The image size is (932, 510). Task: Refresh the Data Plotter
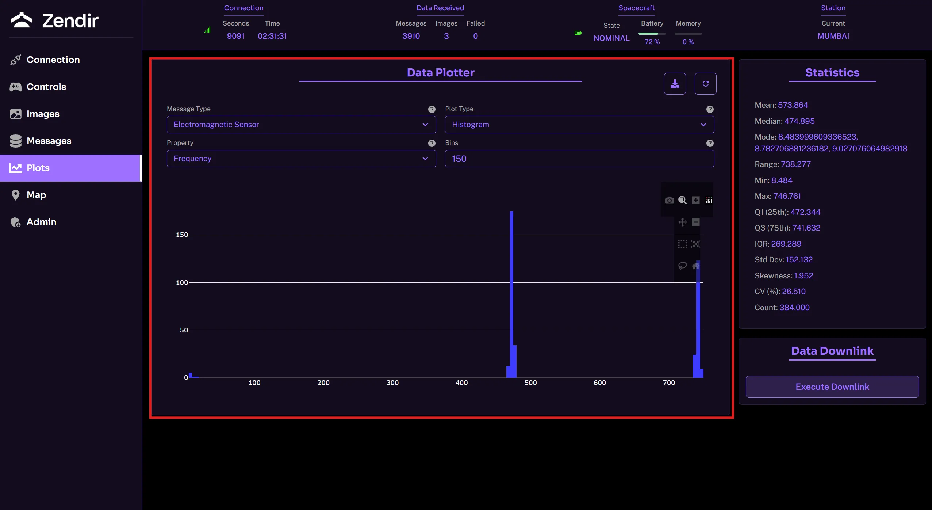click(705, 84)
